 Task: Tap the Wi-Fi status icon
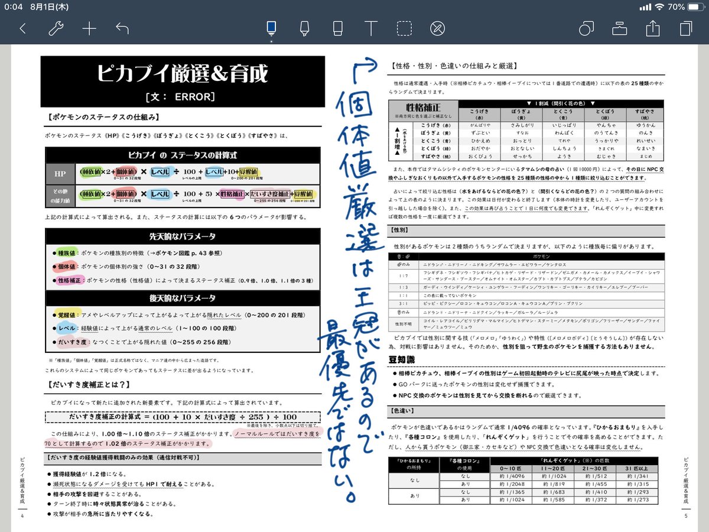pos(659,7)
